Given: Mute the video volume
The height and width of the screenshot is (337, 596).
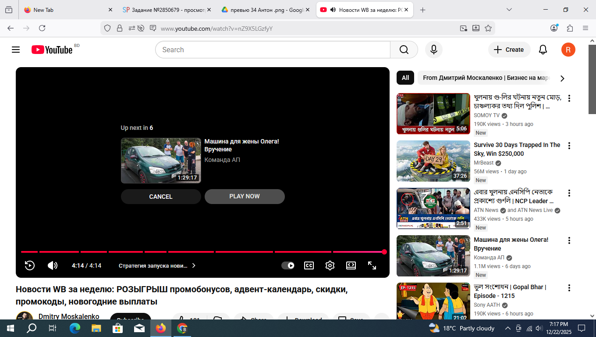Looking at the screenshot, I should click(53, 265).
